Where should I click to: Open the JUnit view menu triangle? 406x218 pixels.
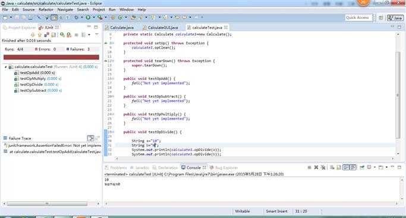click(97, 34)
